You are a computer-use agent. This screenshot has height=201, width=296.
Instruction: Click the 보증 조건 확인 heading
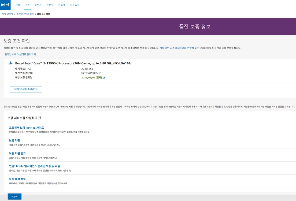click(17, 41)
